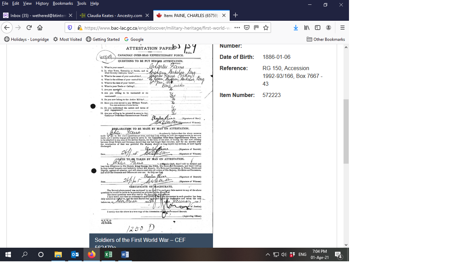Open the Library history and bookmarks icon
Viewport: 471px width, 279px height.
coord(307,28)
